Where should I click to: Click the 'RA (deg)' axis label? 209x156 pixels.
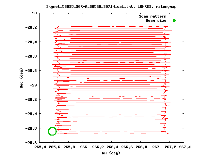tap(111, 153)
